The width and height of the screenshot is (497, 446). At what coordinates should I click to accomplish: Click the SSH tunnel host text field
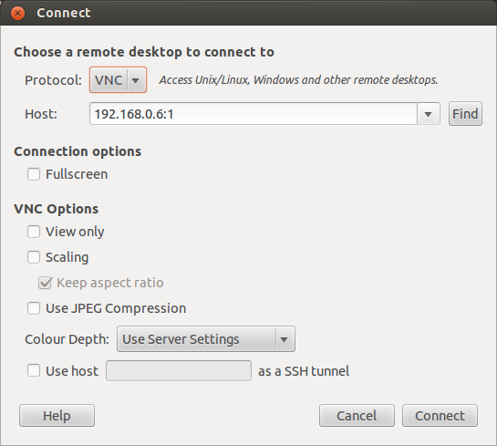(179, 370)
